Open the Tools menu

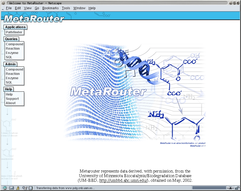[66, 8]
